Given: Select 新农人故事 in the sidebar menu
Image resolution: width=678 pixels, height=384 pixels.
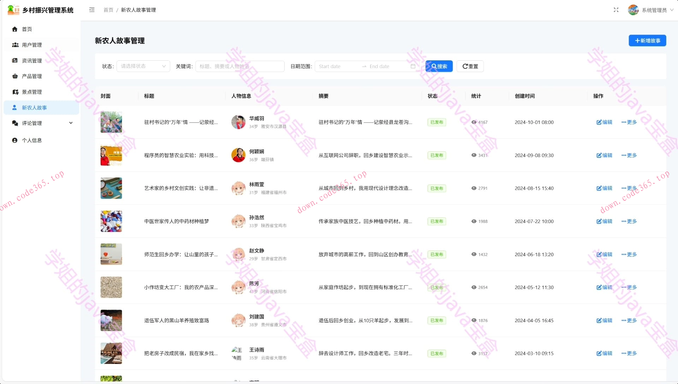Looking at the screenshot, I should (x=35, y=108).
